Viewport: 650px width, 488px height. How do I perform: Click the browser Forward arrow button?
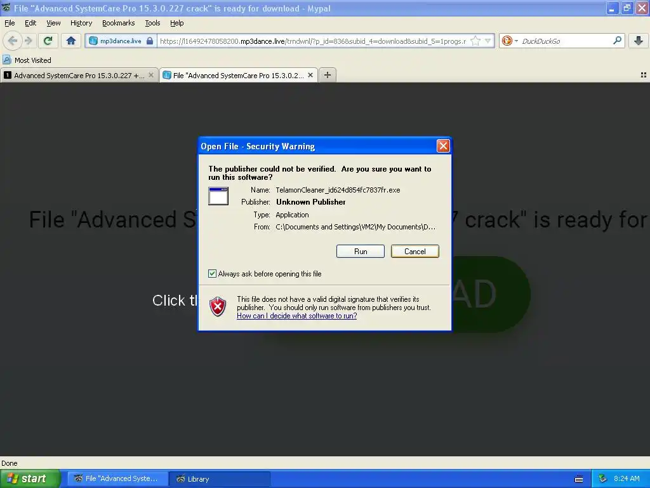click(28, 41)
